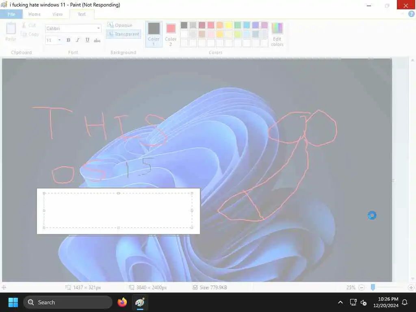The height and width of the screenshot is (312, 416).
Task: Click the vertical scrollbar up arrow
Action: pyautogui.click(x=413, y=61)
